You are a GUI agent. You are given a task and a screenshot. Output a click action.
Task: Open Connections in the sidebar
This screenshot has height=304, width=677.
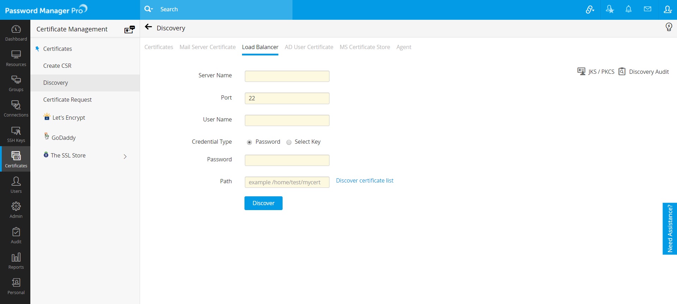click(x=16, y=109)
